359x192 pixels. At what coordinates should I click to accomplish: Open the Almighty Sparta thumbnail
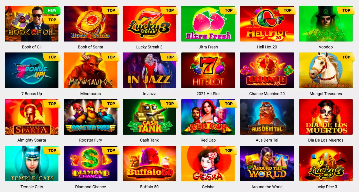tap(32, 117)
